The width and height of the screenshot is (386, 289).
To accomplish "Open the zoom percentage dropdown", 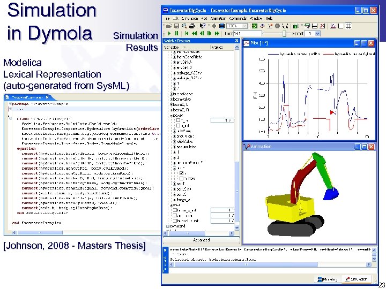I will (244, 26).
